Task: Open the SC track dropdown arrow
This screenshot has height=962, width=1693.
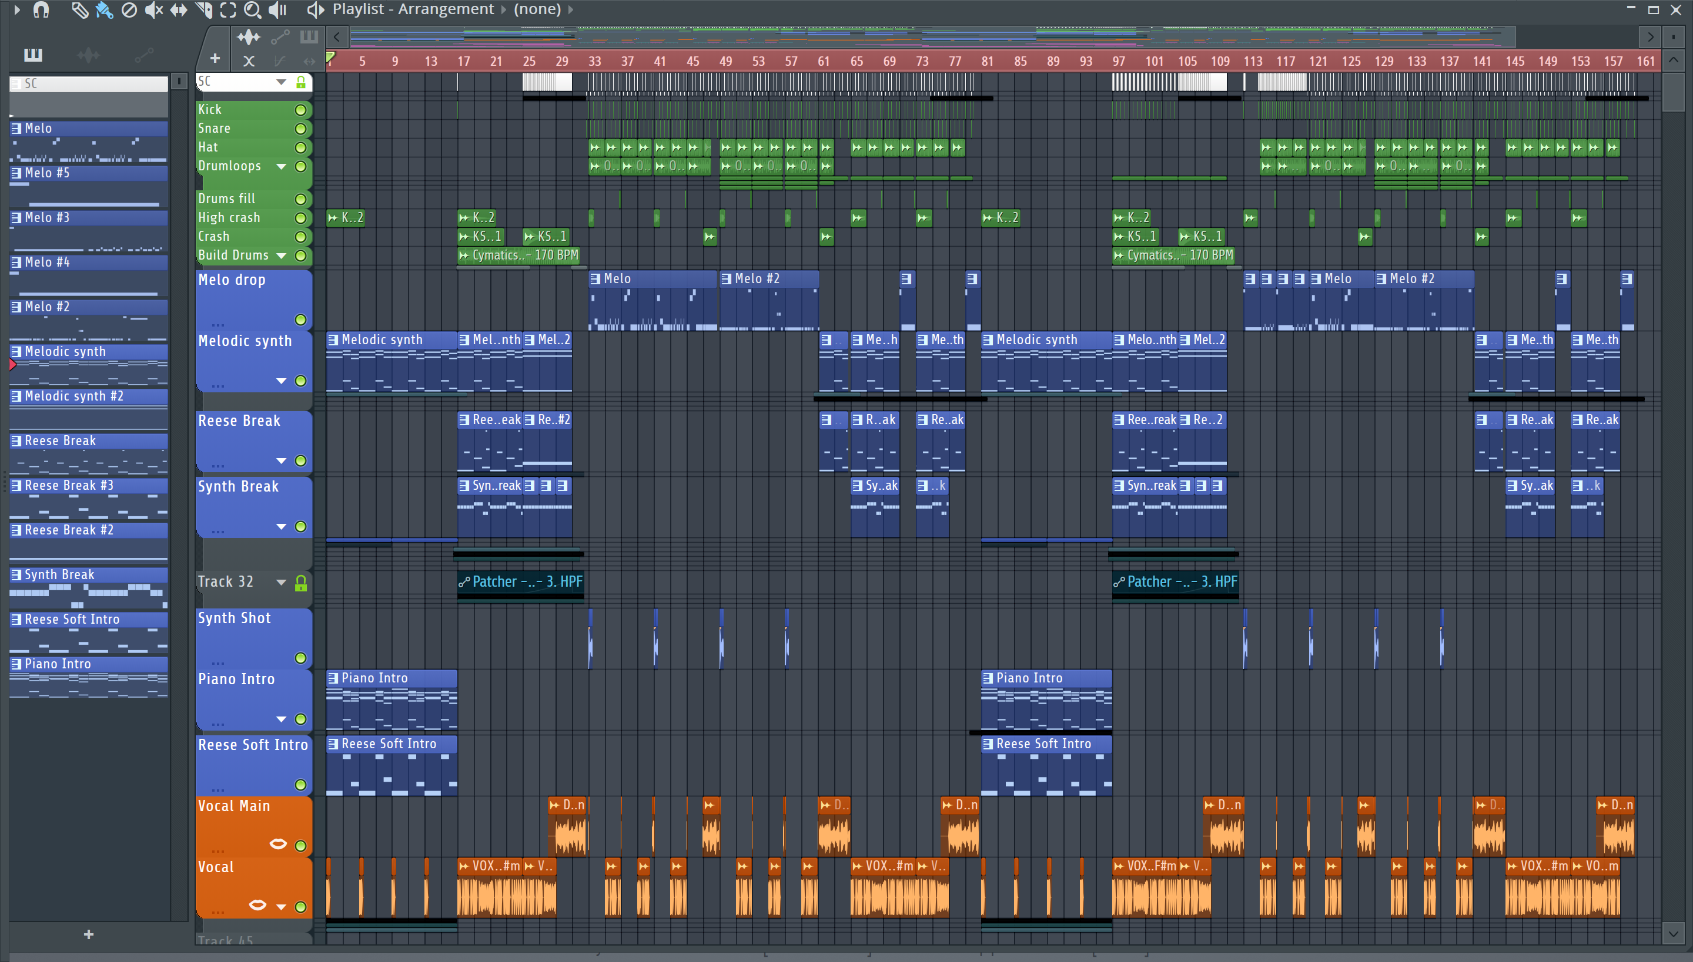Action: coord(281,82)
